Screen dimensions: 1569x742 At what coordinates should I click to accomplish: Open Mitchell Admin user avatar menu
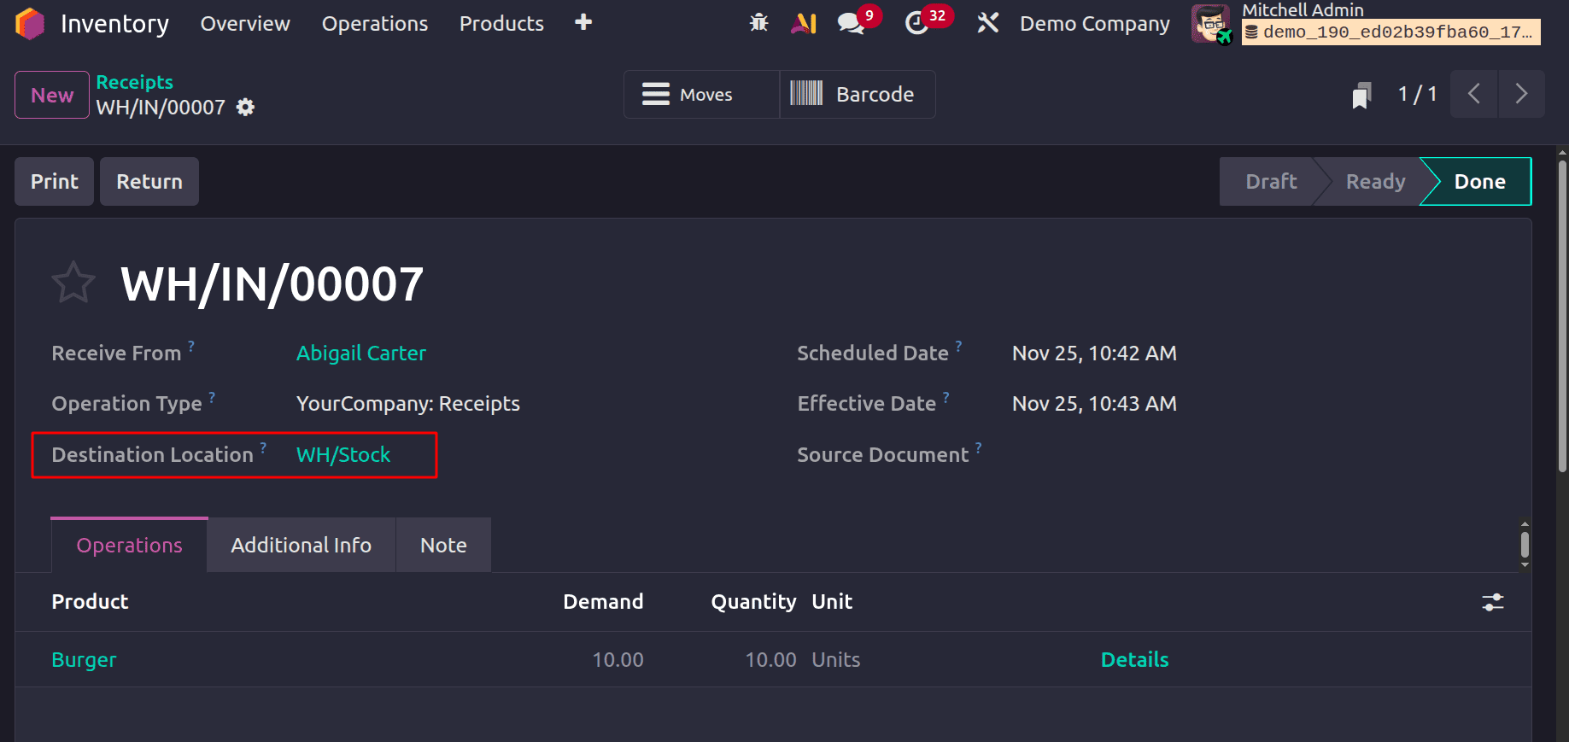click(1210, 23)
